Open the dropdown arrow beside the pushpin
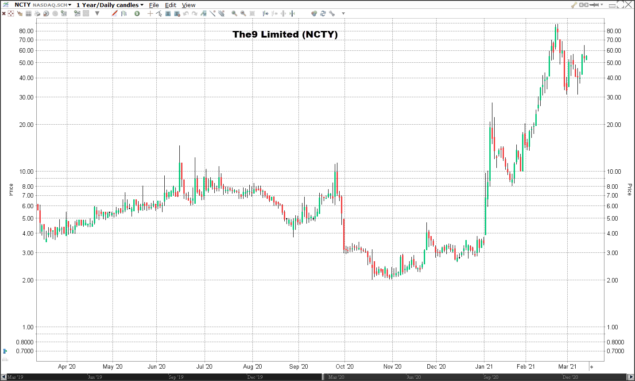The height and width of the screenshot is (381, 635). pyautogui.click(x=602, y=4)
